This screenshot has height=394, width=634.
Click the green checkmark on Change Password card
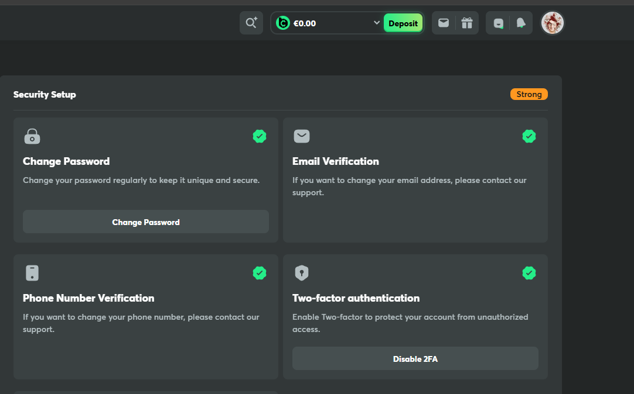coord(260,136)
